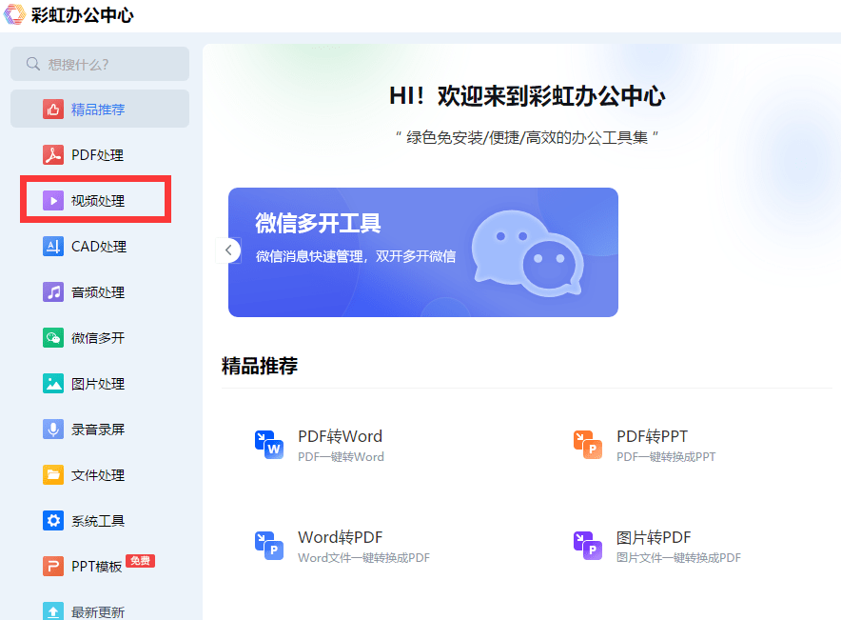This screenshot has height=620, width=841.
Task: Open the PDF转Word title link
Action: click(x=340, y=436)
